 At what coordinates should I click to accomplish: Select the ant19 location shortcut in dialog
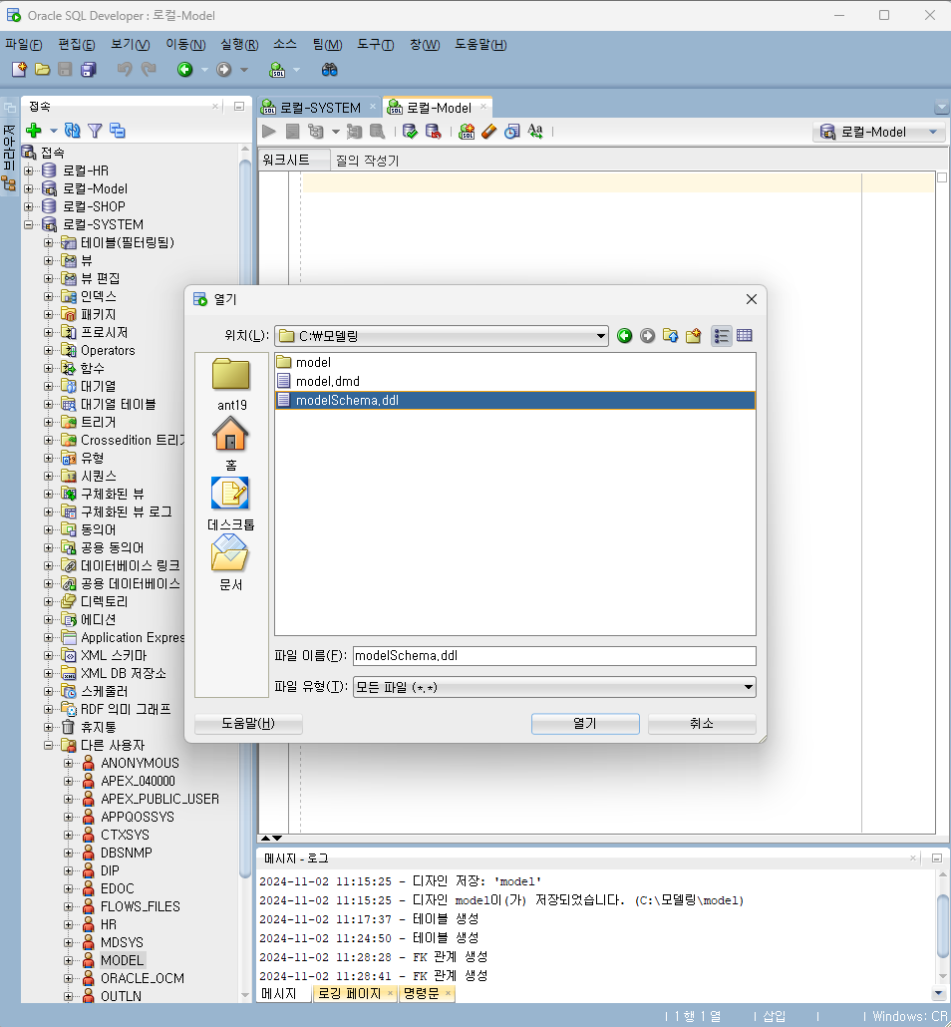tap(231, 385)
